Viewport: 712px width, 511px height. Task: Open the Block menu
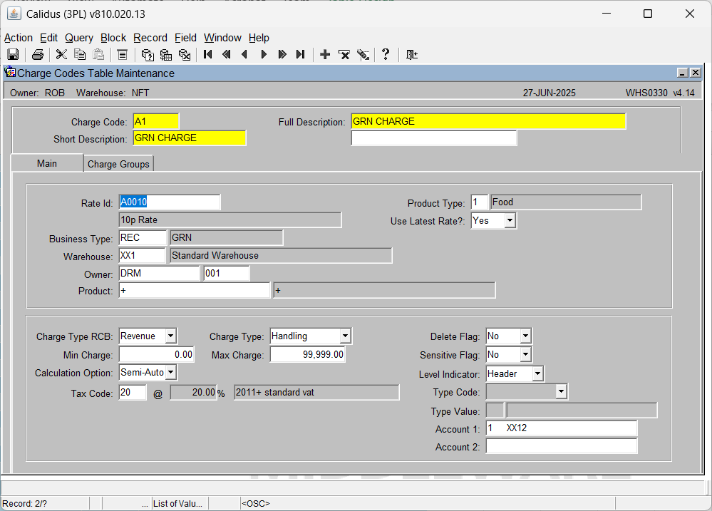pyautogui.click(x=113, y=38)
